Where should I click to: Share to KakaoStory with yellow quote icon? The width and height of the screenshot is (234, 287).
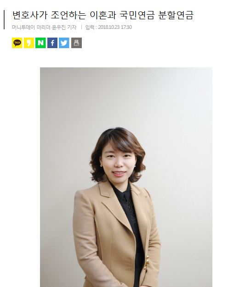29,43
